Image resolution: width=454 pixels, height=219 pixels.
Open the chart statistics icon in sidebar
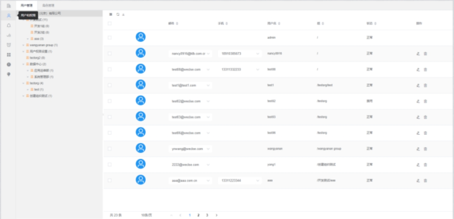point(9,35)
